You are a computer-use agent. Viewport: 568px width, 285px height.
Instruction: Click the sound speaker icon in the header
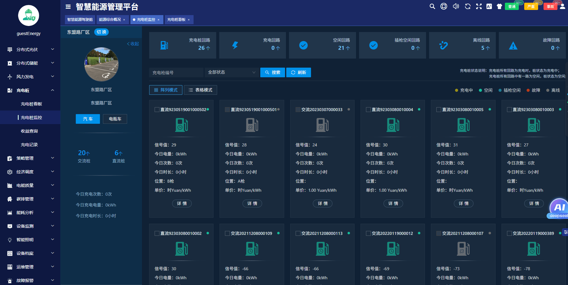pos(456,6)
